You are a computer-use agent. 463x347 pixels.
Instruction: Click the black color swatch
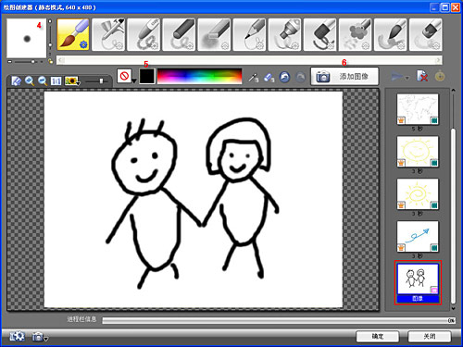[x=147, y=76]
